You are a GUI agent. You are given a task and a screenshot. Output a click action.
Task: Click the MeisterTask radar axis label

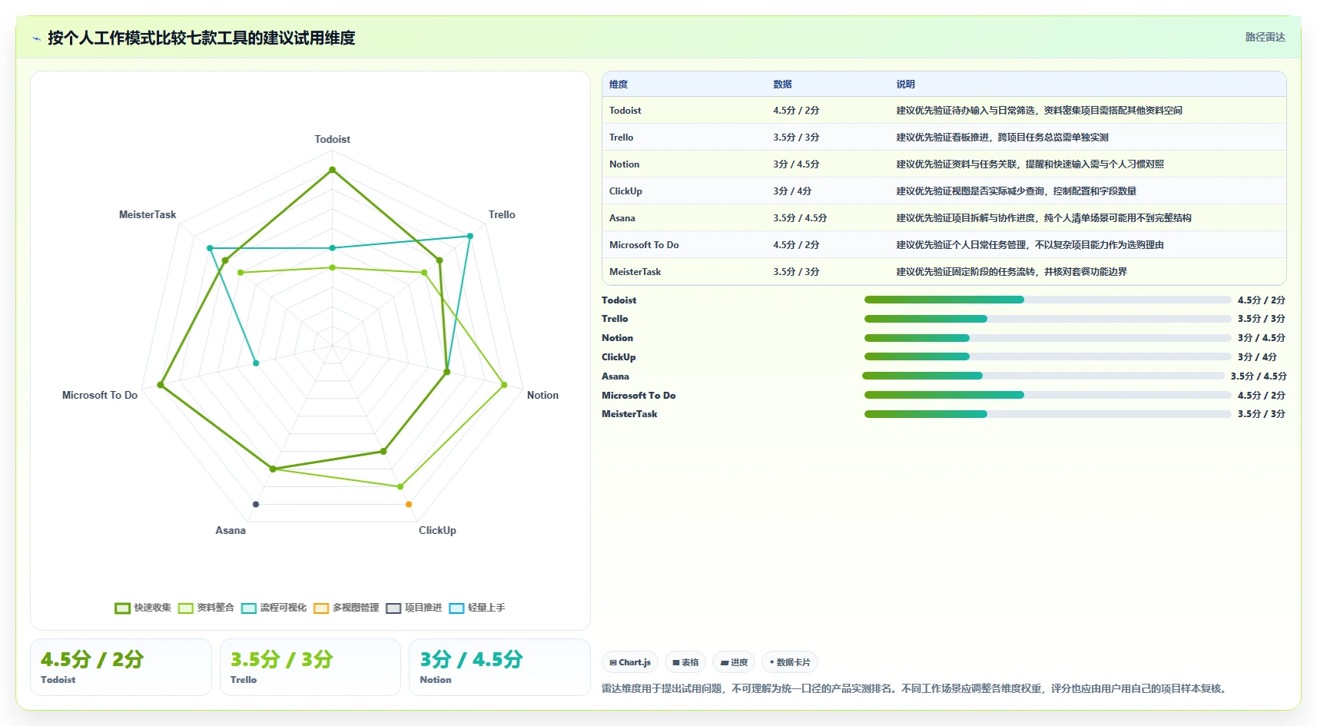[148, 214]
